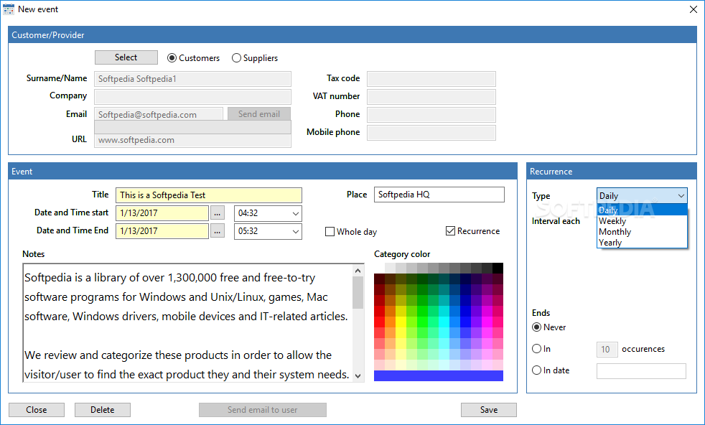
Task: Click the Recurrence panel header
Action: (612, 172)
